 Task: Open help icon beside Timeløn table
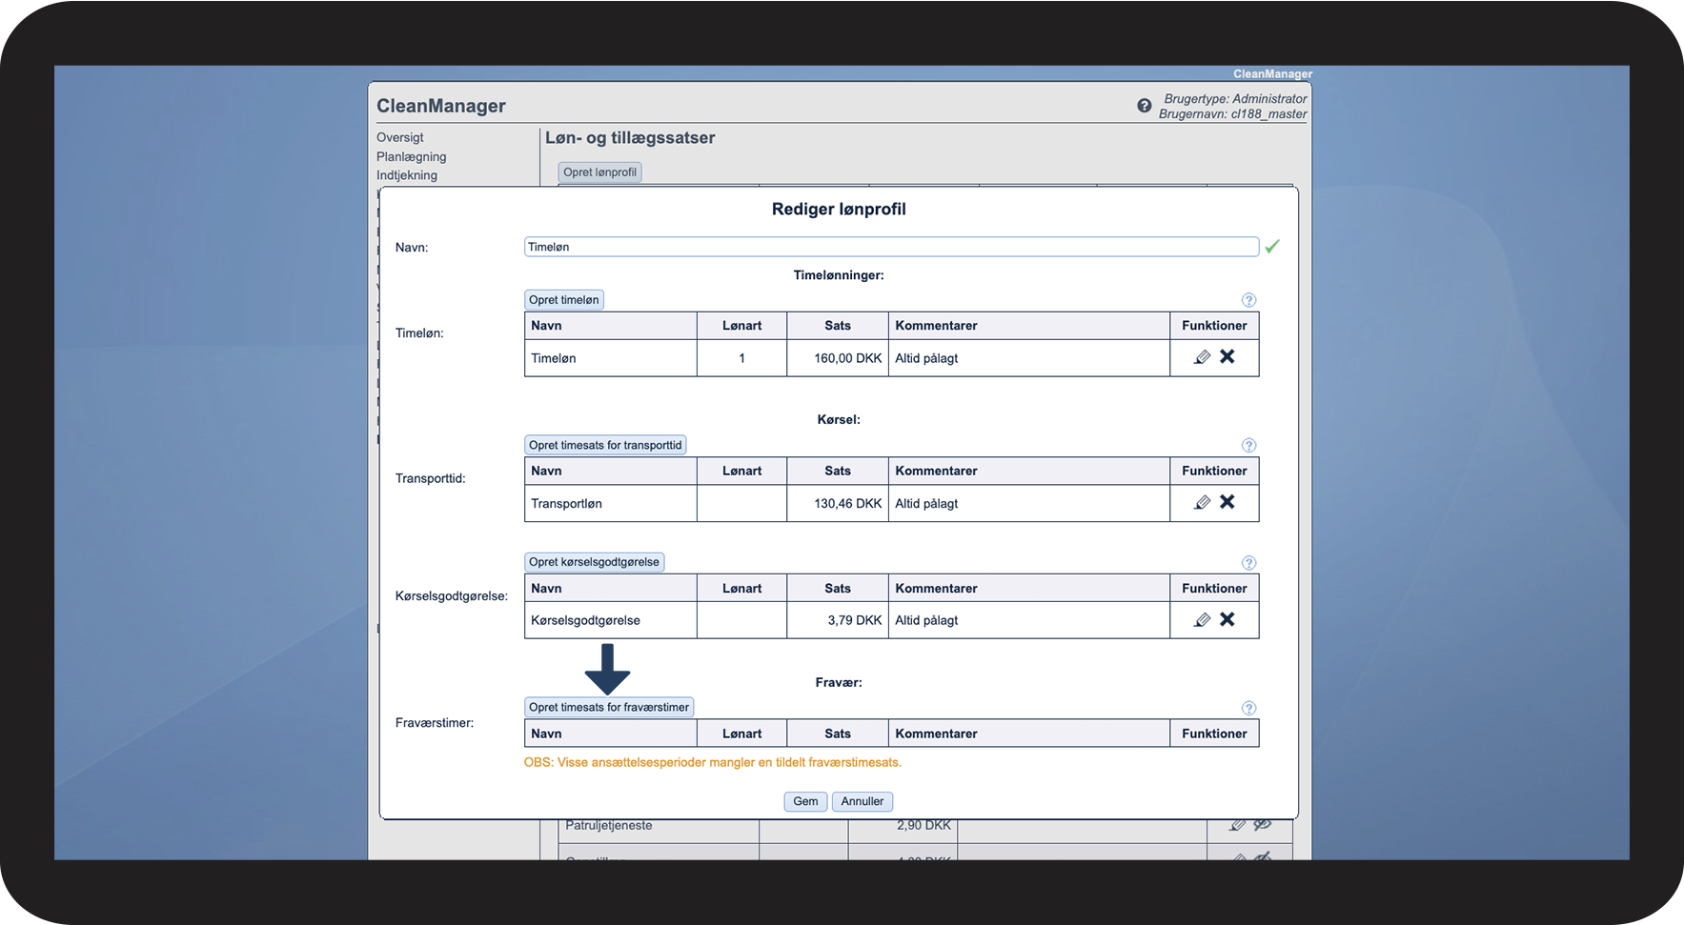coord(1248,300)
